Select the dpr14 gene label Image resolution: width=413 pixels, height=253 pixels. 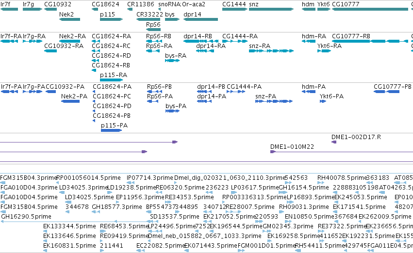192,15
